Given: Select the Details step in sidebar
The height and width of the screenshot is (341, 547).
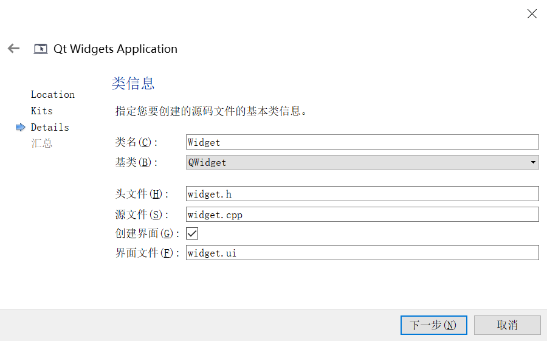Looking at the screenshot, I should click(x=50, y=128).
